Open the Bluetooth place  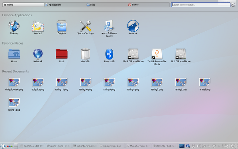(x=109, y=54)
